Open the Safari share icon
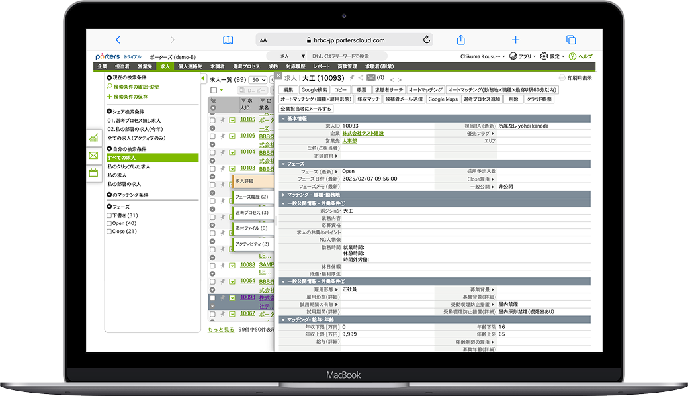 point(460,40)
